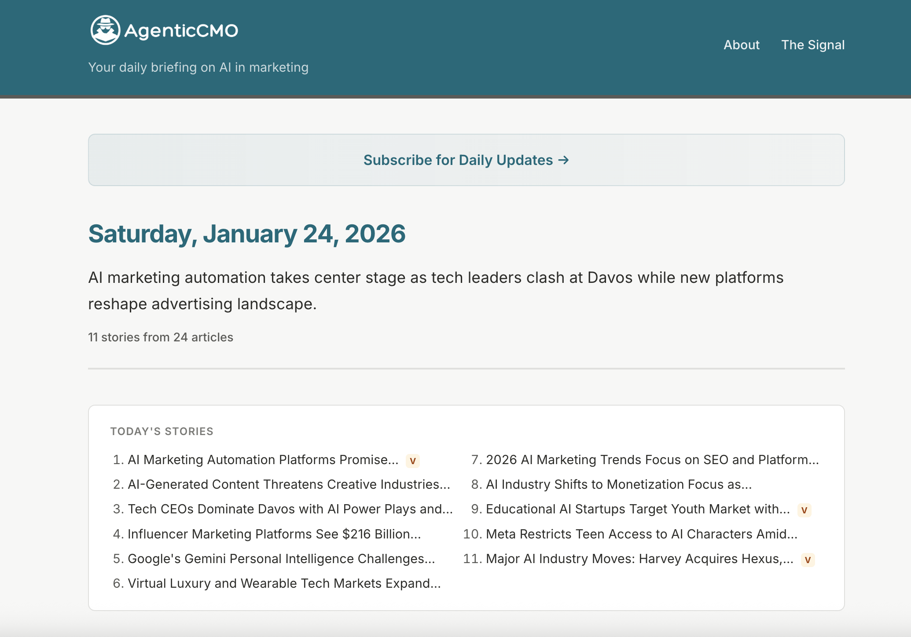
Task: Open AI Industry Shifts to Monetization story
Action: [618, 484]
